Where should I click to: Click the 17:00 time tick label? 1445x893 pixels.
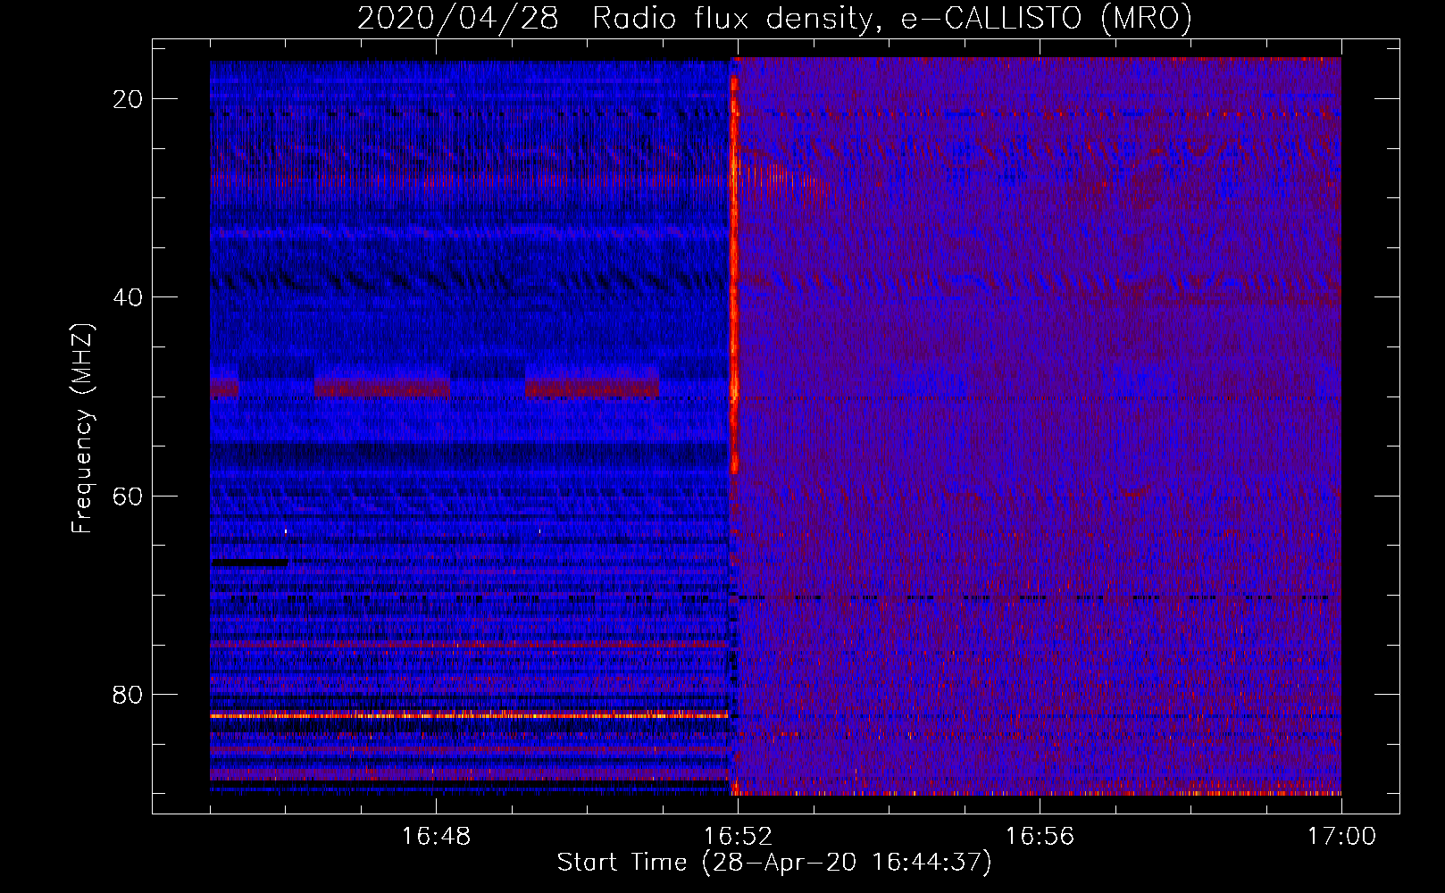(1341, 837)
